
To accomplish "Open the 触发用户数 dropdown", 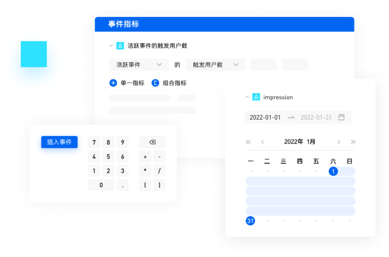I will 216,64.
